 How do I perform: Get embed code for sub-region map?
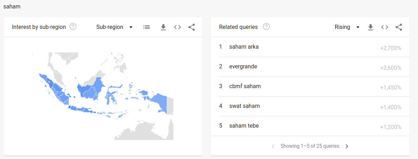pos(177,27)
